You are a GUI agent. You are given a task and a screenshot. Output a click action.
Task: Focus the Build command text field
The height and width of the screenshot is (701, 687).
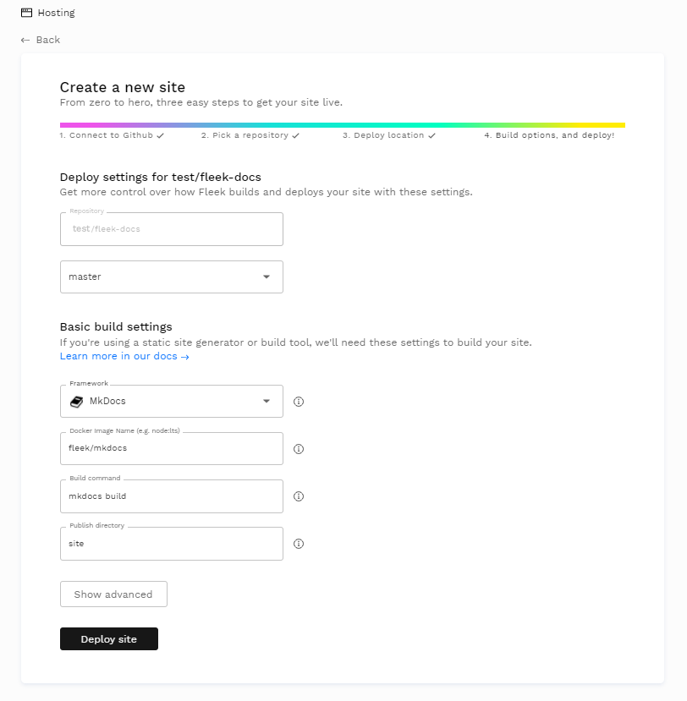coord(171,496)
